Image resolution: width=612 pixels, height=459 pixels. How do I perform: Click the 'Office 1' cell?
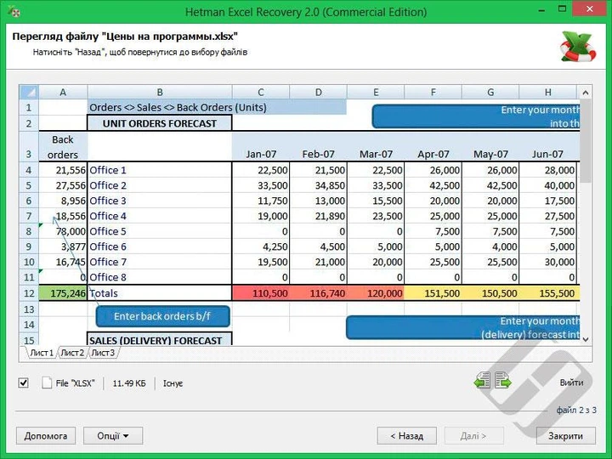(x=160, y=170)
